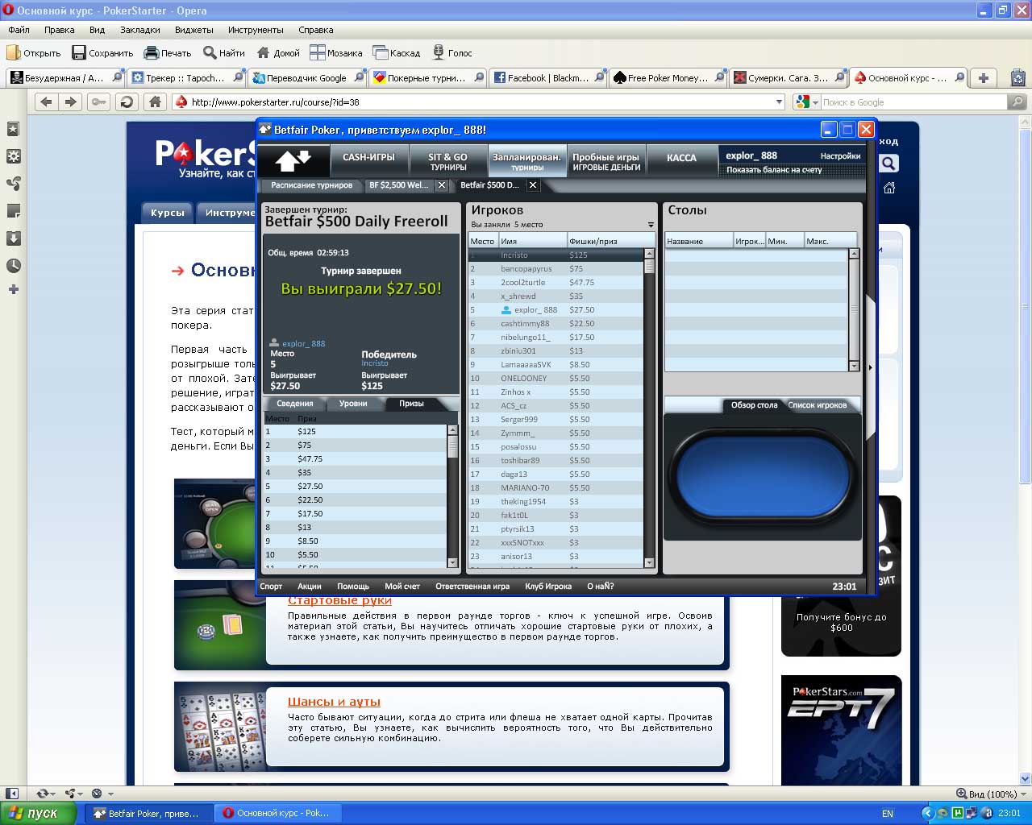The height and width of the screenshot is (825, 1032).
Task: Open Opera history clock panel icon
Action: [13, 266]
